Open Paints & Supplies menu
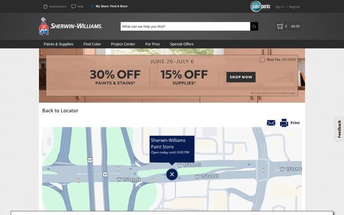 pos(59,44)
